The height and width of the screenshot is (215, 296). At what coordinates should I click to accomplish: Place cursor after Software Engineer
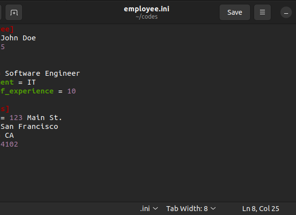tap(80, 73)
